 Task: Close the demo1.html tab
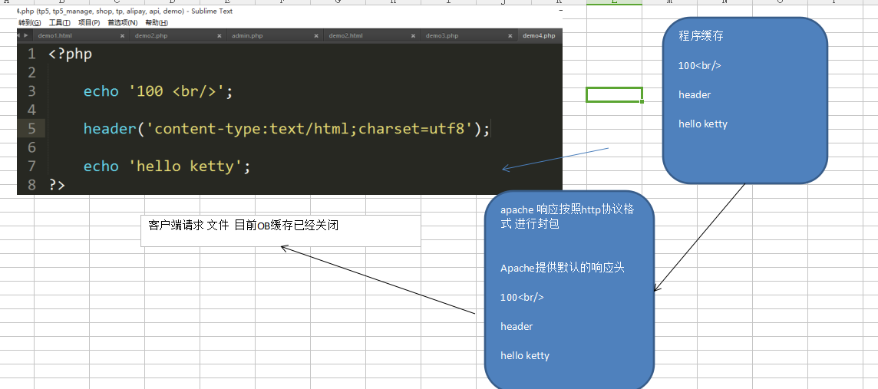[x=122, y=36]
